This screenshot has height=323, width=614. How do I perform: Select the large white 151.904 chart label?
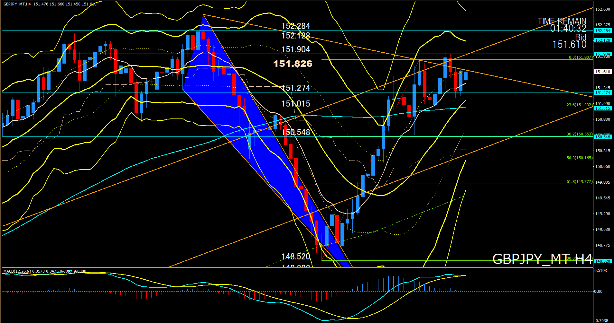point(296,49)
